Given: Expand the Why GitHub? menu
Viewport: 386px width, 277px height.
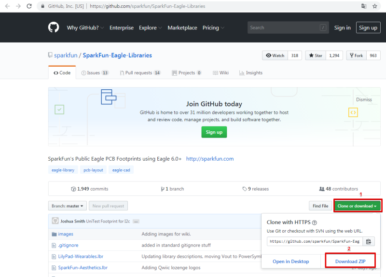Looking at the screenshot, I should point(85,28).
